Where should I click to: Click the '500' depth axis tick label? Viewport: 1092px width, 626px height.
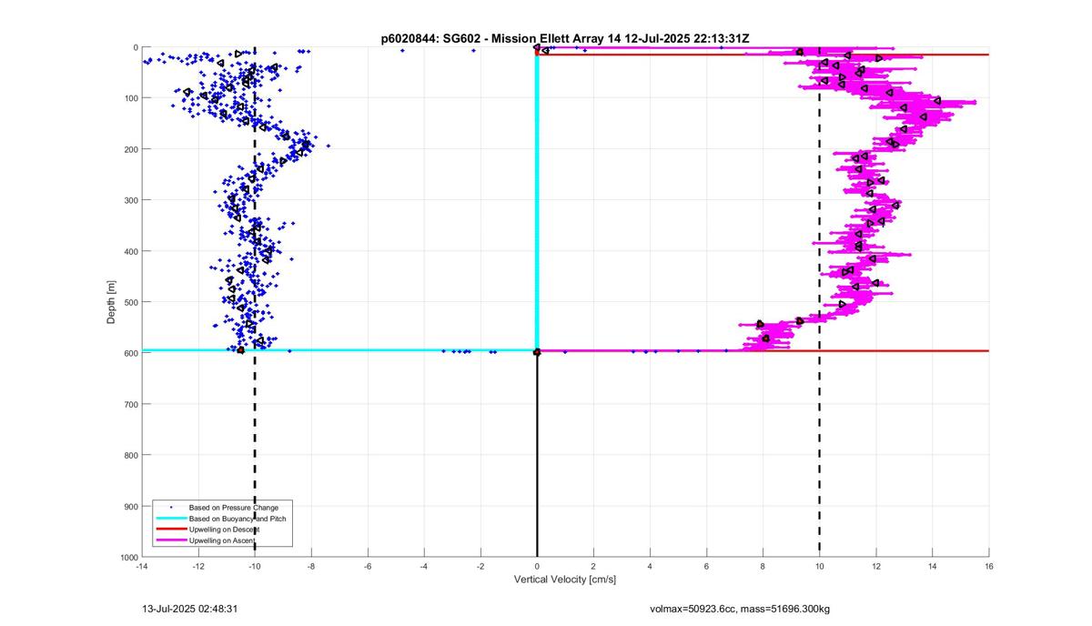(x=130, y=302)
